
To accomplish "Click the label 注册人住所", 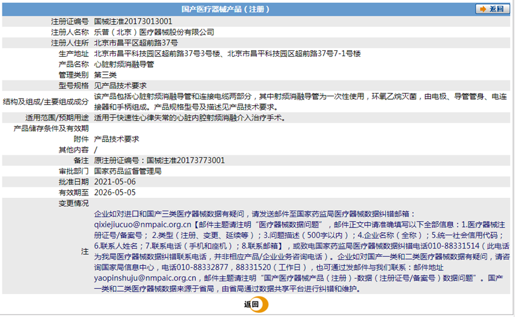I will [70, 43].
